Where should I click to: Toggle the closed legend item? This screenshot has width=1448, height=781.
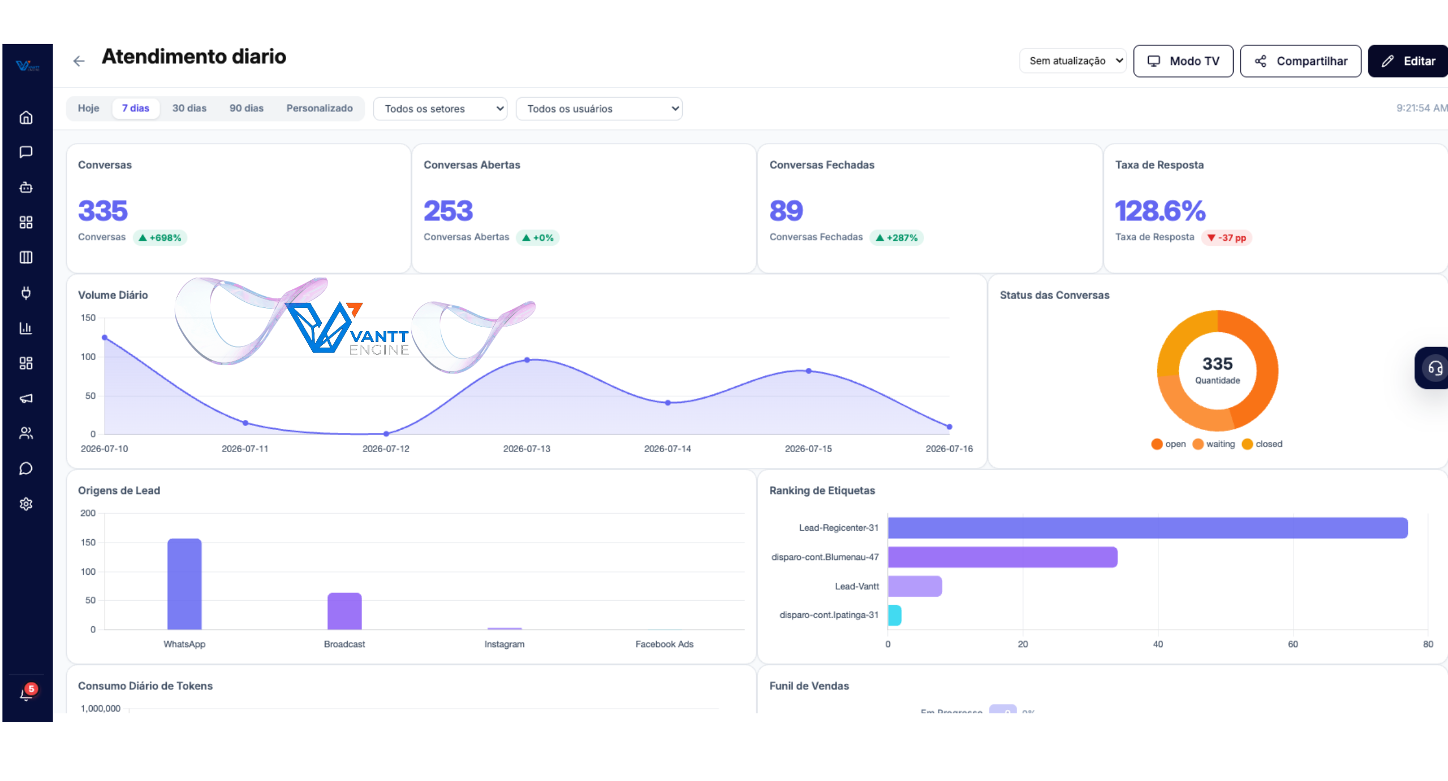pos(1262,444)
